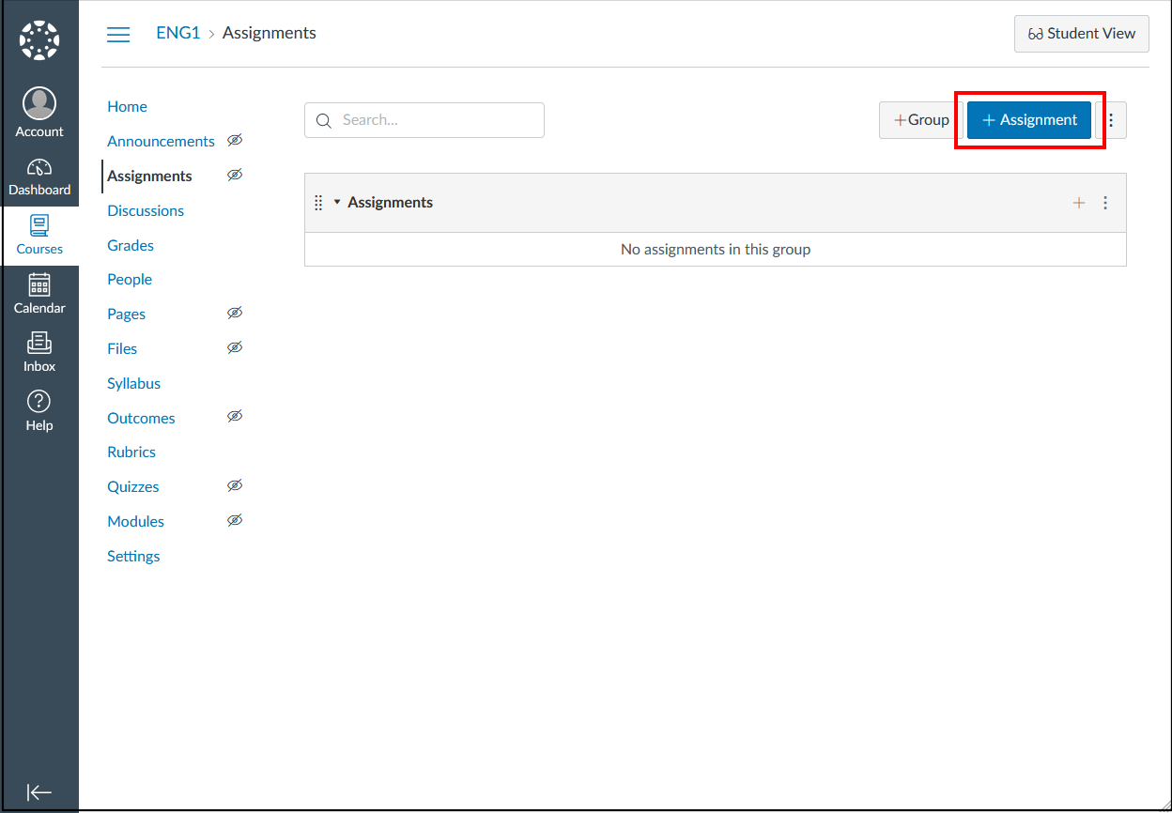Collapse the Assignments group using its caret

click(337, 202)
